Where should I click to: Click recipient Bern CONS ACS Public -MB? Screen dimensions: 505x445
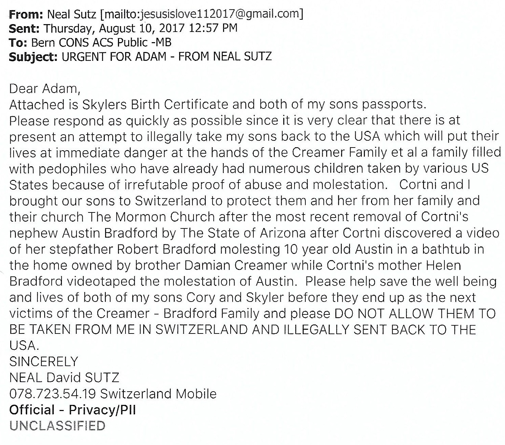(101, 42)
